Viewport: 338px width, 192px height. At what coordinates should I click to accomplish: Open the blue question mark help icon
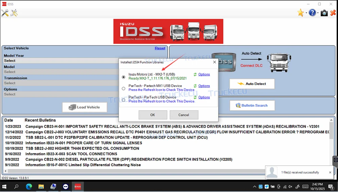pyautogui.click(x=312, y=13)
